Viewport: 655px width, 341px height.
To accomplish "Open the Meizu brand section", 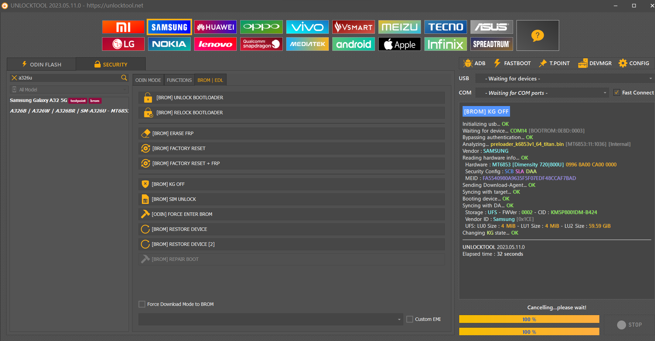I will coord(399,27).
